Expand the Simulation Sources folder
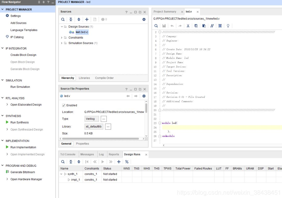This screenshot has width=282, height=198. [x=62, y=43]
